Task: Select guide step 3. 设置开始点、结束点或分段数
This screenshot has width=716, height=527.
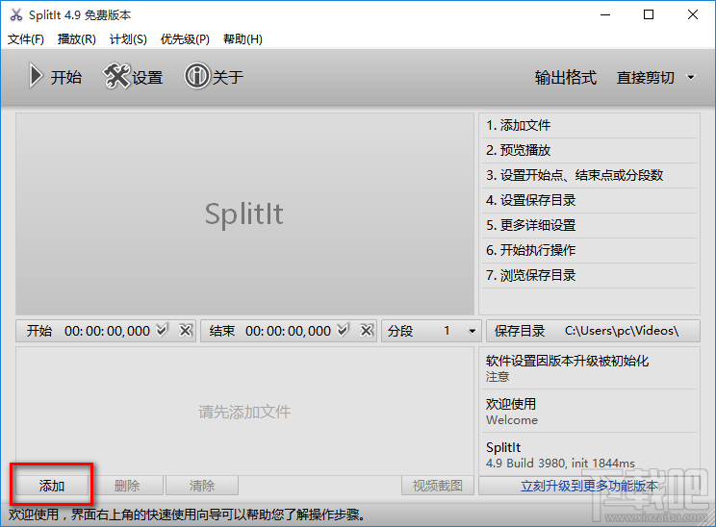Action: (x=589, y=176)
